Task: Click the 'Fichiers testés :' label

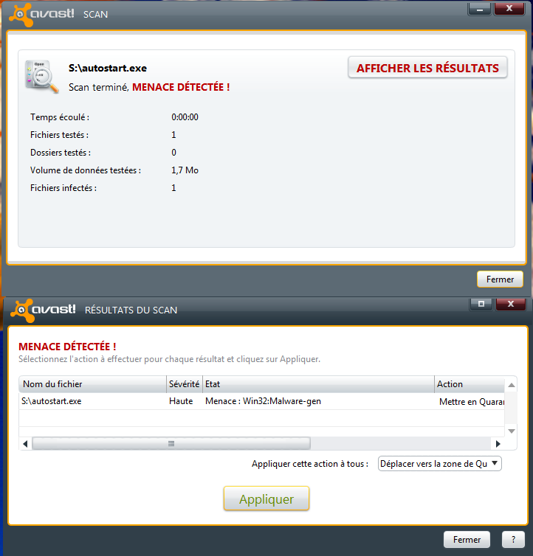Action: [59, 135]
